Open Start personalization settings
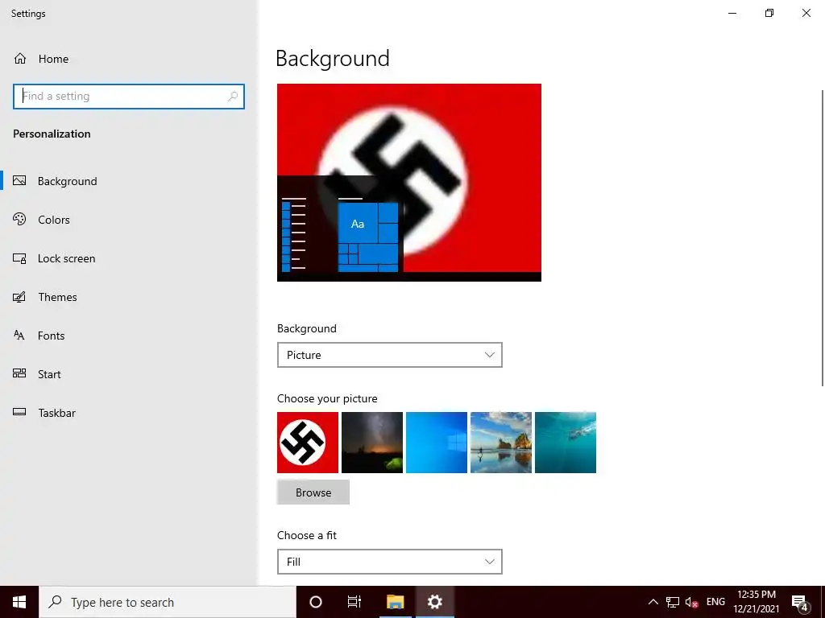Image resolution: width=825 pixels, height=618 pixels. (49, 374)
